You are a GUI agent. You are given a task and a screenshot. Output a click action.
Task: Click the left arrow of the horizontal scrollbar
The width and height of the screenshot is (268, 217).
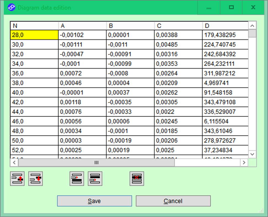pos(14,163)
